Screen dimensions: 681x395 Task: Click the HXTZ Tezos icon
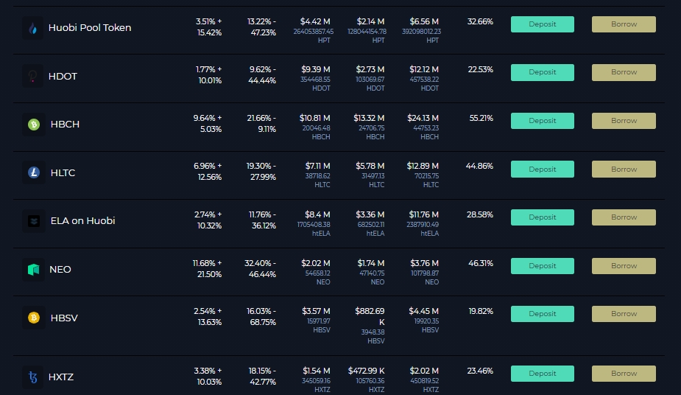pos(33,377)
